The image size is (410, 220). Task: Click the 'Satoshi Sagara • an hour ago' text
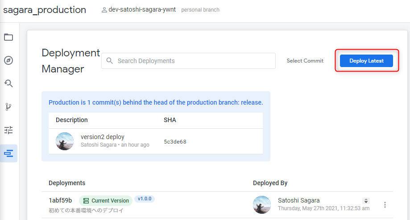115,145
